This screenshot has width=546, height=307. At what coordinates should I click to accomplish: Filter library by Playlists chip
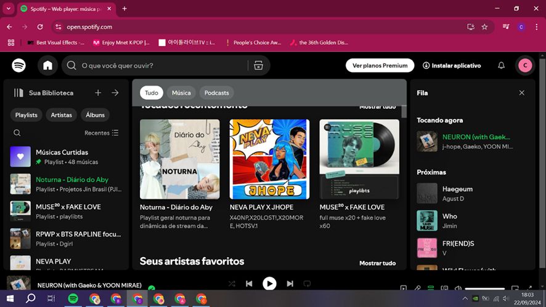click(26, 115)
